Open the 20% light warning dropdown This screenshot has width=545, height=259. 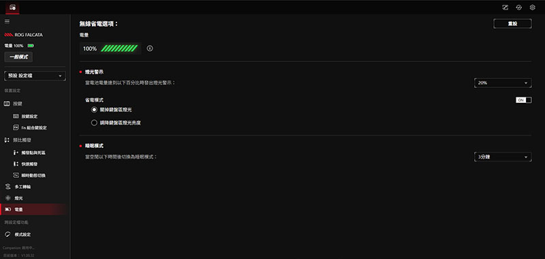503,83
